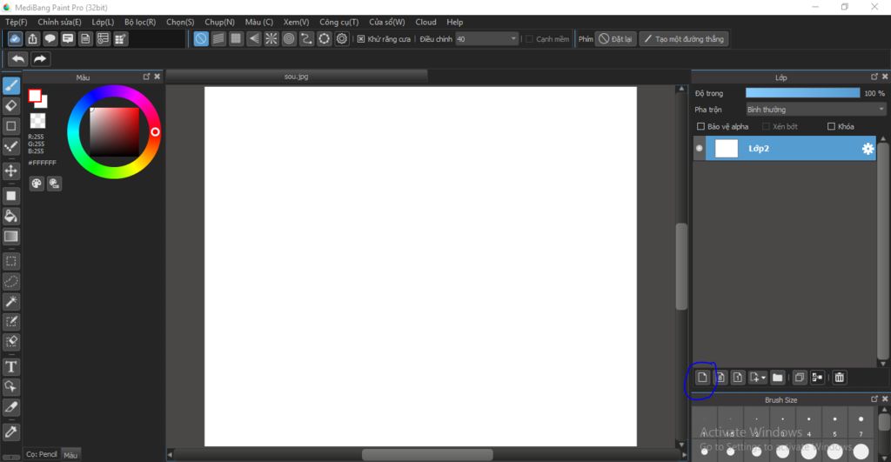Merge layer down icon
Image resolution: width=891 pixels, height=462 pixels.
(817, 378)
